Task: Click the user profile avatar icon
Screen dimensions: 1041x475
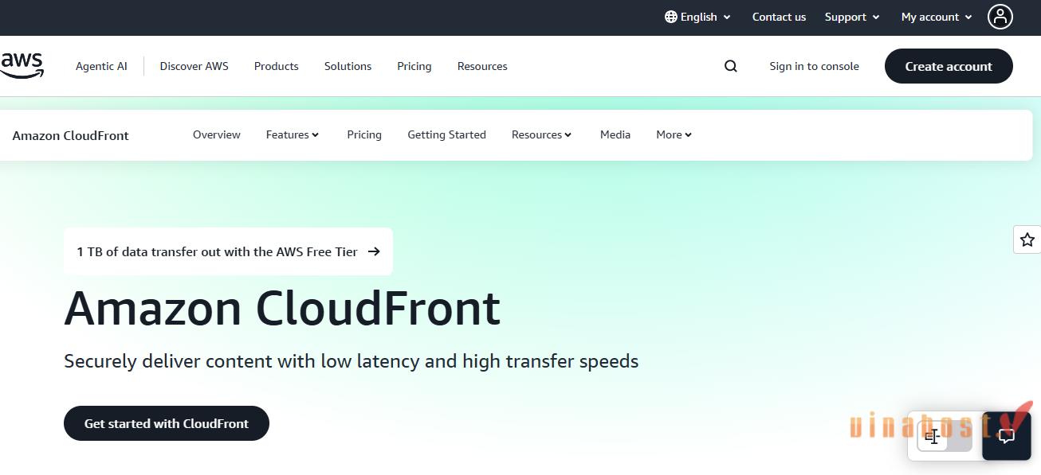Action: 1000,17
